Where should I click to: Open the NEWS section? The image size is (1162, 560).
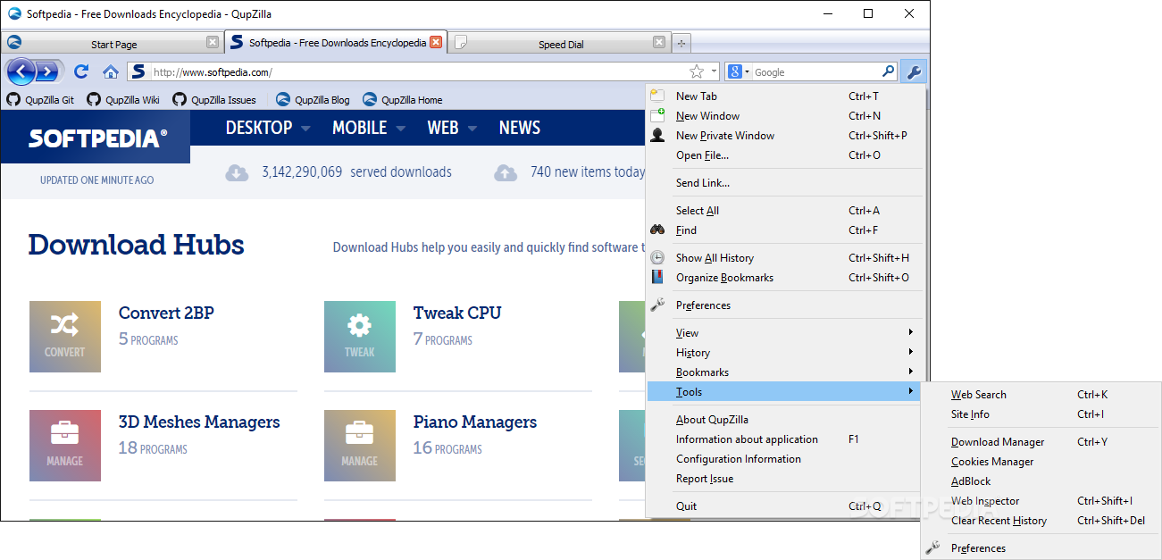pos(520,128)
